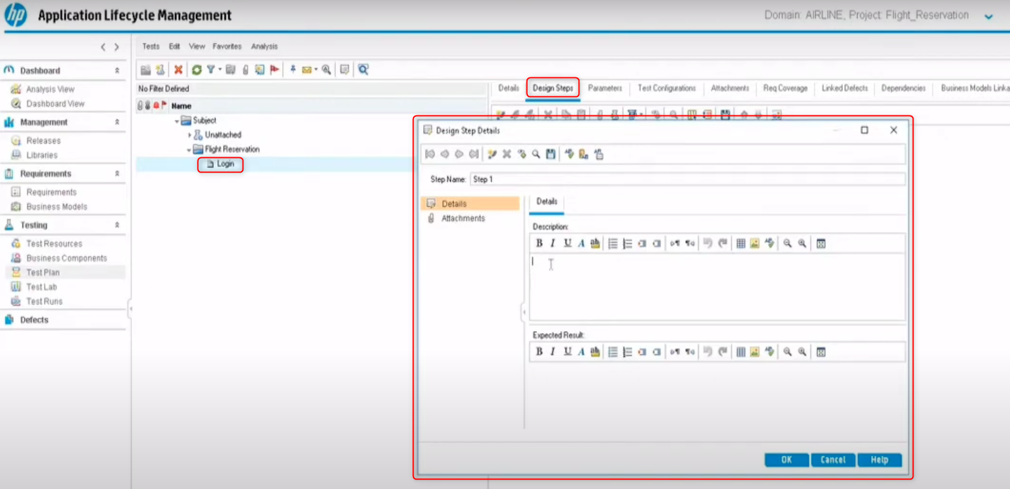Click the red X delete icon in Tests toolbar
Viewport: 1010px width, 489px height.
178,70
